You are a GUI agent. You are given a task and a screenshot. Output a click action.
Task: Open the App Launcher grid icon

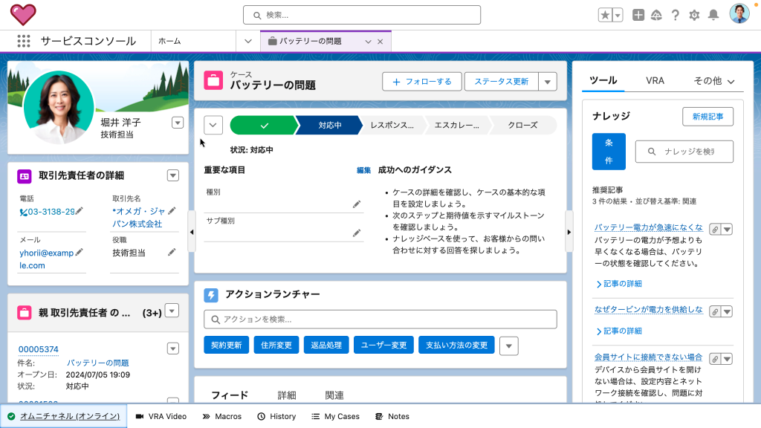coord(23,42)
